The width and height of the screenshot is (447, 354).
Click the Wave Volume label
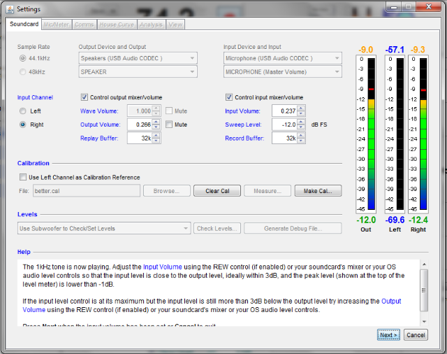99,111
